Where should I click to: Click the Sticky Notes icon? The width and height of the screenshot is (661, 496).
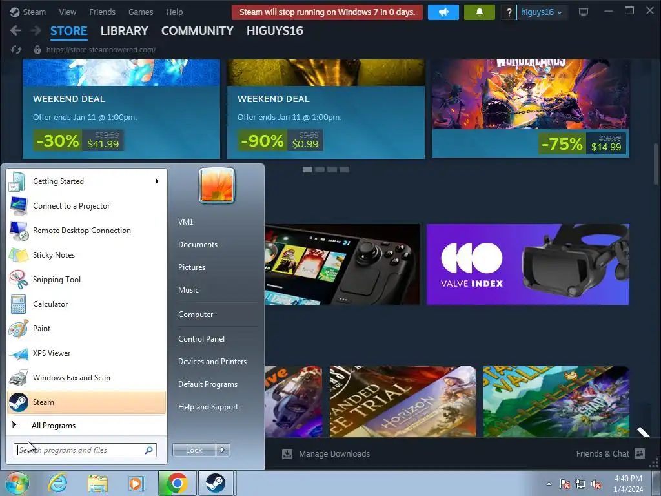(x=18, y=255)
